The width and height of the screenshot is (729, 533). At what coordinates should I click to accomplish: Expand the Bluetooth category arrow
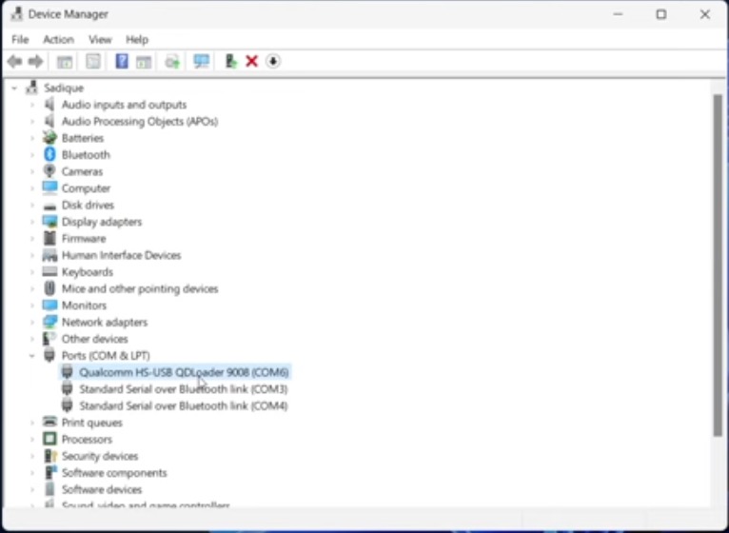(32, 155)
